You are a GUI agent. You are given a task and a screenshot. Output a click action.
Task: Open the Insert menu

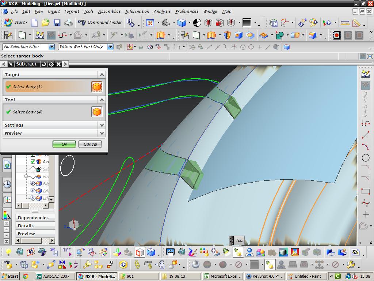coord(54,11)
